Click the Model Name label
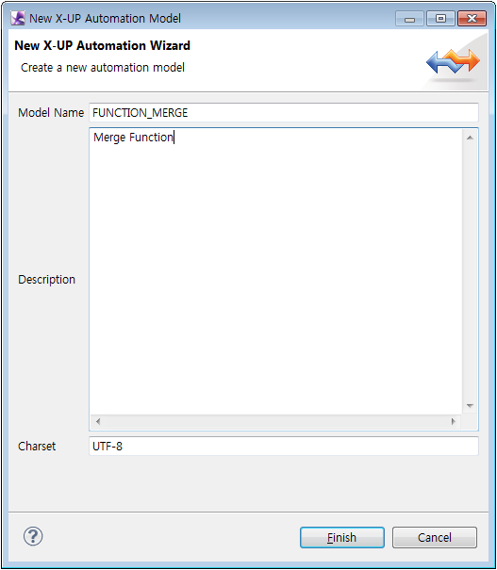 [51, 113]
